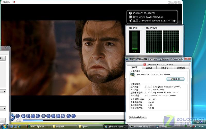Click the 属性(P) properties button
Screen dimensions: 206x129
coord(175,79)
